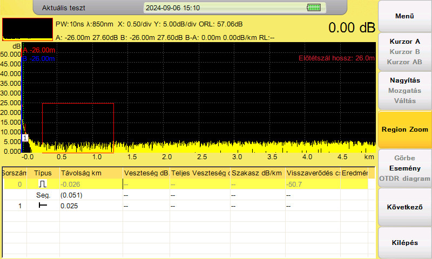Choose Mozgatás move mode
This screenshot has height=259, width=432.
click(404, 91)
